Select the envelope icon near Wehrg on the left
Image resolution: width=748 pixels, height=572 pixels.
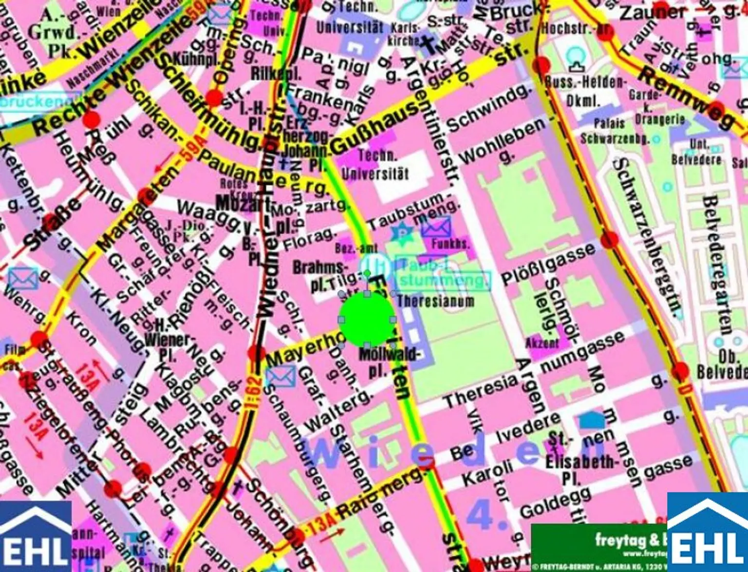click(23, 279)
